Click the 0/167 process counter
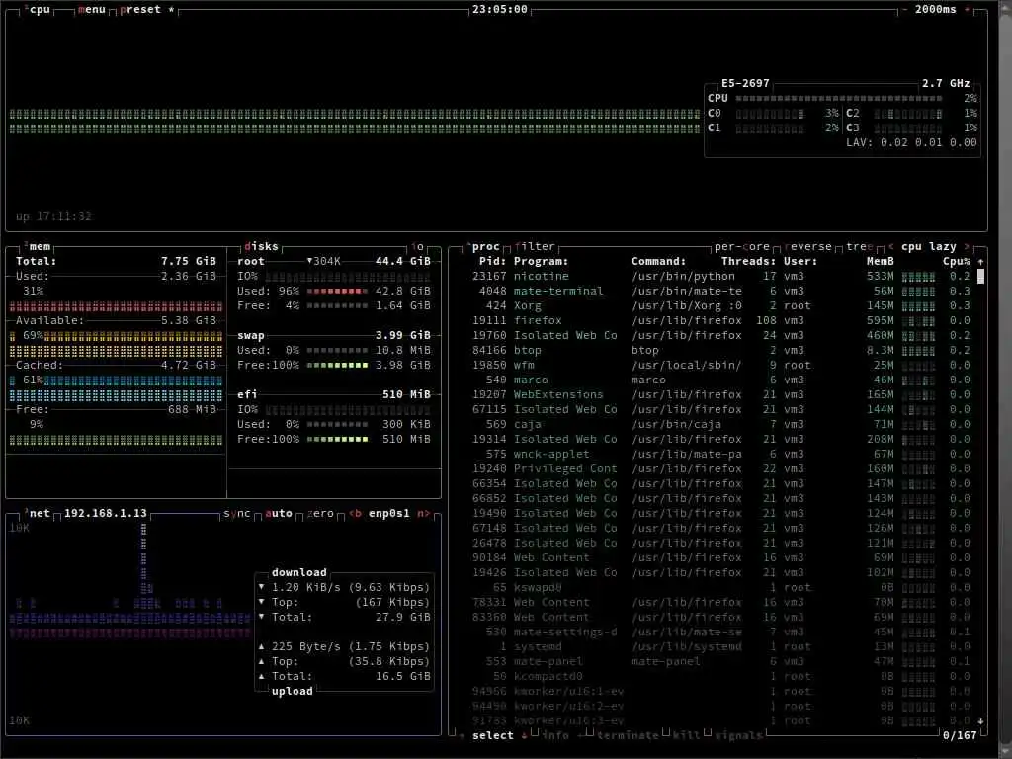1012x759 pixels. [x=960, y=735]
